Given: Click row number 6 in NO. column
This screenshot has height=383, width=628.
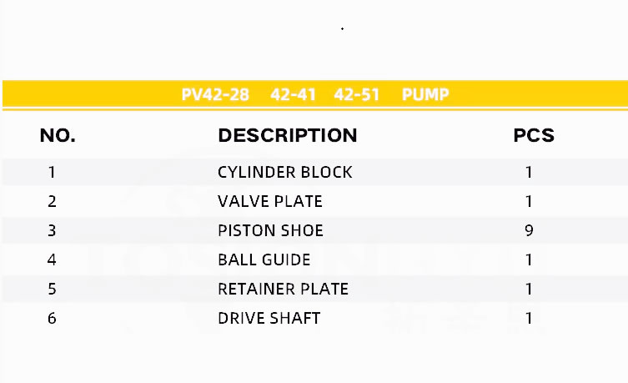Looking at the screenshot, I should 52,319.
